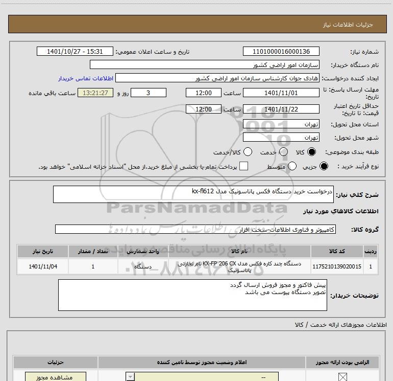The image size is (393, 381).
Task: Click response deadline time field 12:00
Action: (204, 93)
